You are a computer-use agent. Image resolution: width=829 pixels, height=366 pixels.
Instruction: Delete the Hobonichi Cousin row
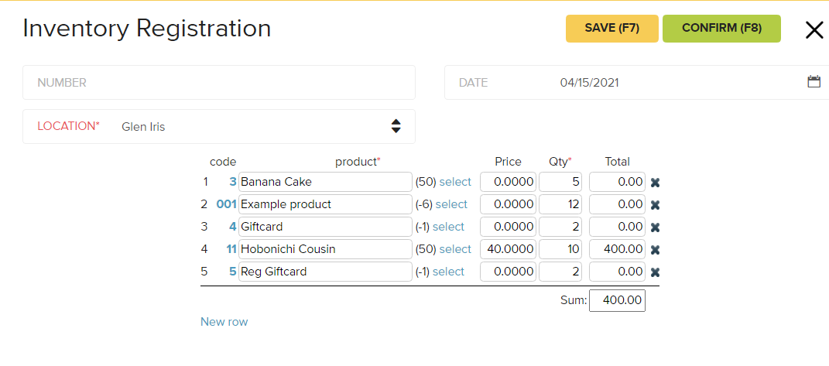pyautogui.click(x=655, y=250)
